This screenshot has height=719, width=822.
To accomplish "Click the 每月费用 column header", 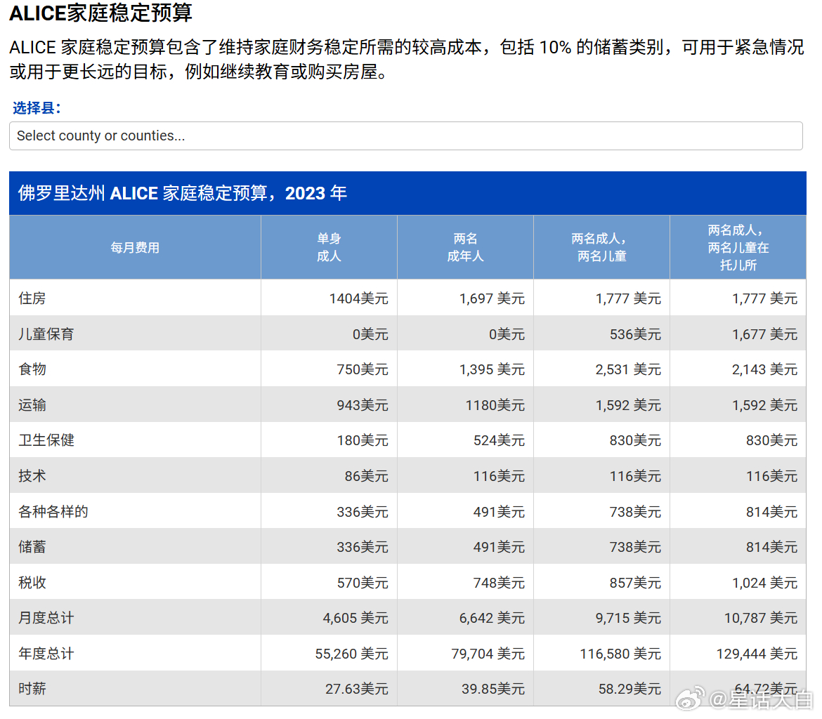I will pos(135,247).
